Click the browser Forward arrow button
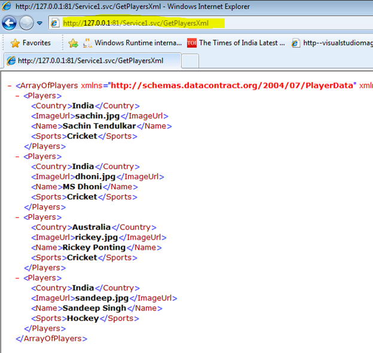 pyautogui.click(x=26, y=23)
